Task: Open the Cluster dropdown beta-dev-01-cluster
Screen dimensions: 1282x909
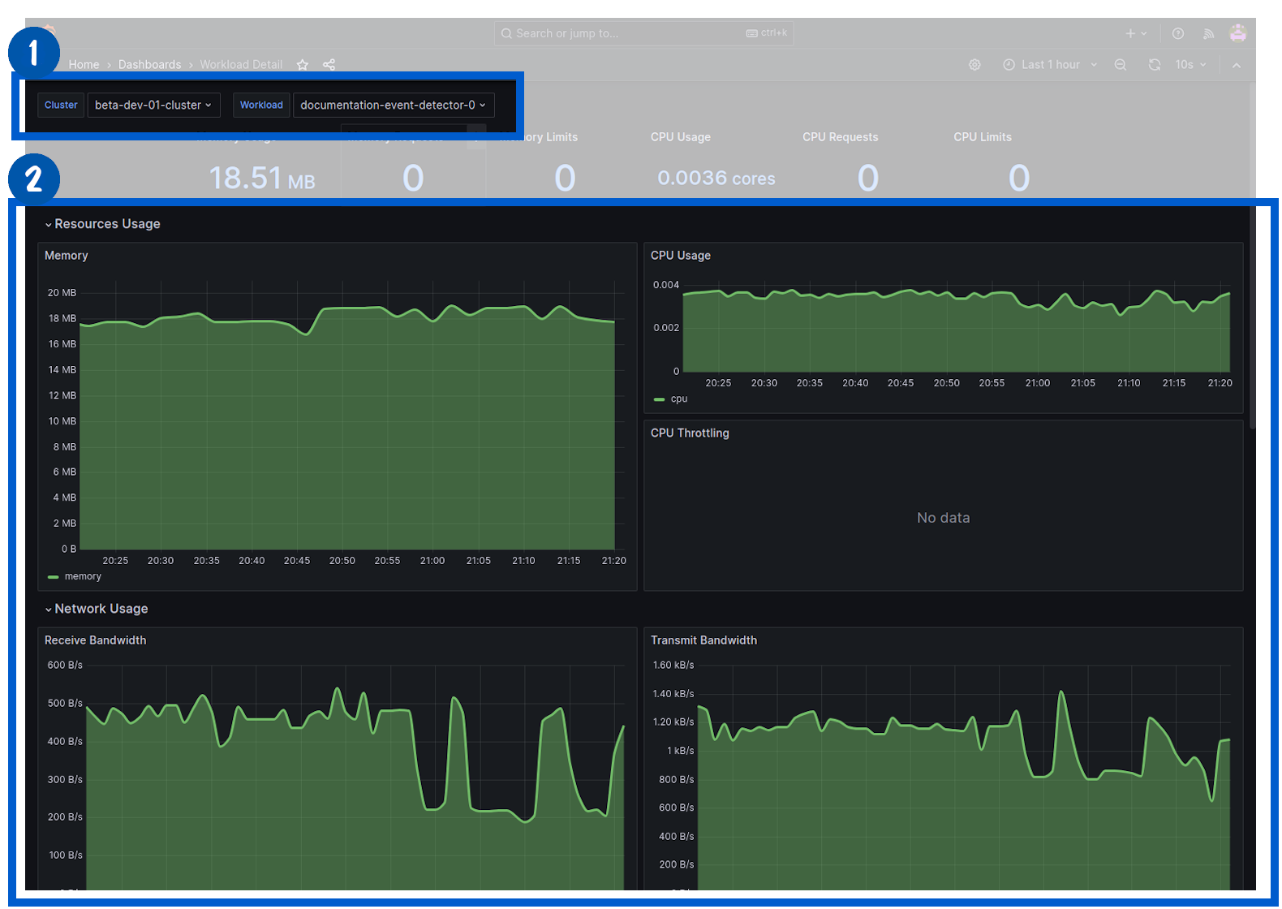Action: (x=153, y=105)
